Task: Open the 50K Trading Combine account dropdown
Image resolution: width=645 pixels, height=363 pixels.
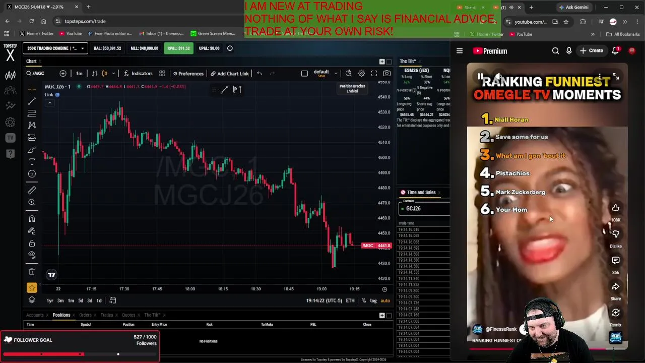Action: click(55, 48)
